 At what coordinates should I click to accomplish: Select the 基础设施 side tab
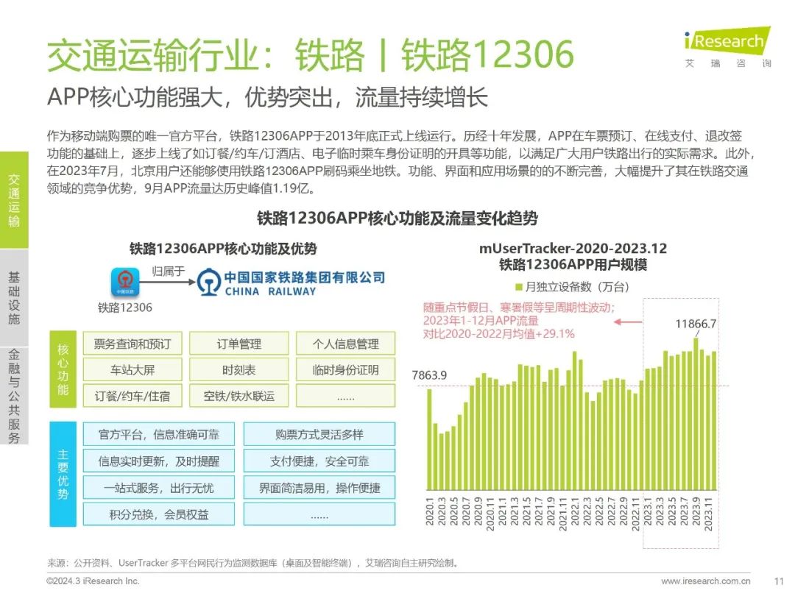point(14,297)
